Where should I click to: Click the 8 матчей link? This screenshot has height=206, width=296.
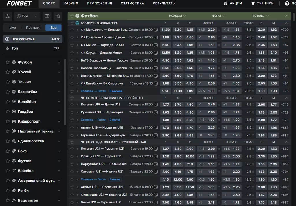coord(116,91)
